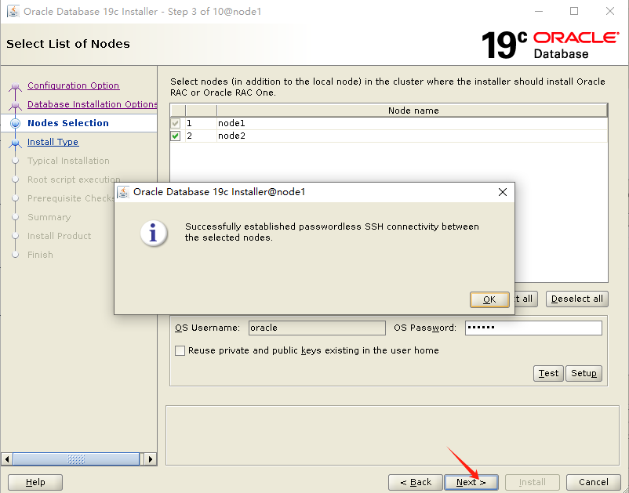Screen dimensions: 629x493
Task: Minimize the installer window
Action: tap(539, 11)
